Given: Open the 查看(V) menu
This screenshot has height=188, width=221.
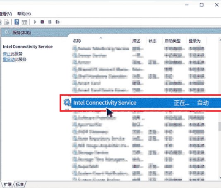Looking at the screenshot, I should [x=6, y=14].
